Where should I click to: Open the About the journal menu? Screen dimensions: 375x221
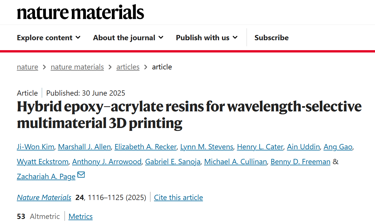(128, 38)
